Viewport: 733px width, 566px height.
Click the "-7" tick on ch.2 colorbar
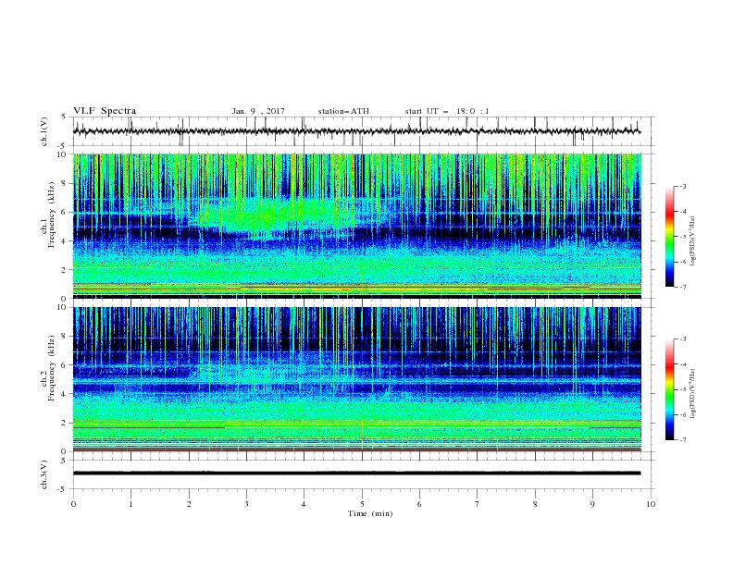[683, 440]
